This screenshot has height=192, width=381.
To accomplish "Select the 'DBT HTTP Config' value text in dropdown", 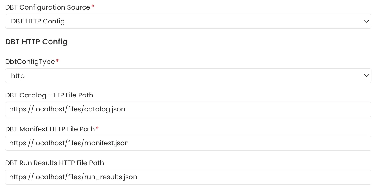I will [38, 21].
